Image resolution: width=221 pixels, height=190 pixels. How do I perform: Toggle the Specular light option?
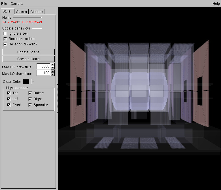coord(30,105)
